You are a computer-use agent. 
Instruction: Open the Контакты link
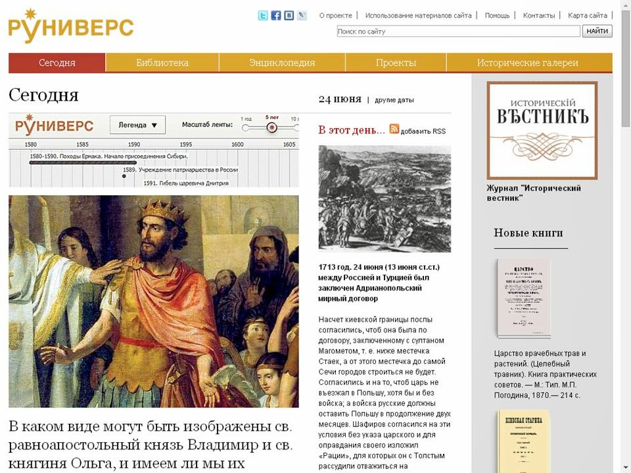[x=539, y=16]
